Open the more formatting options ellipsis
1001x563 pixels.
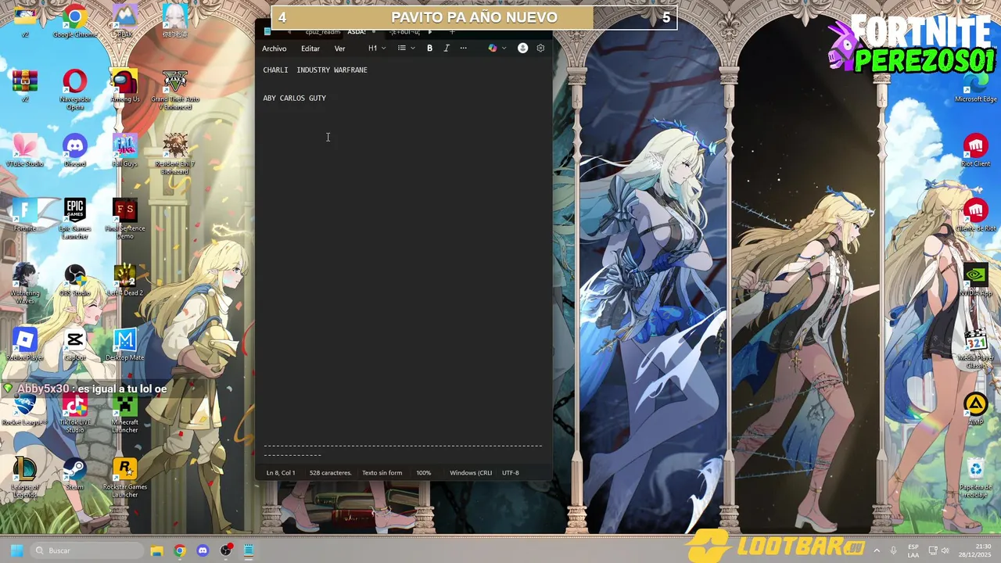pos(463,48)
